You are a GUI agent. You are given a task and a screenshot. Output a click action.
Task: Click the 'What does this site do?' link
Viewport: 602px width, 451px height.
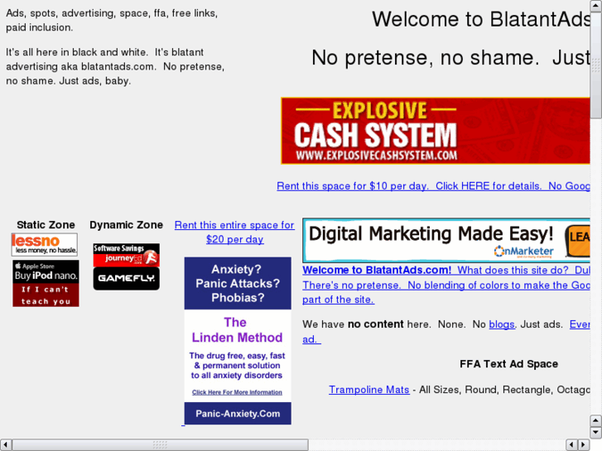[513, 271]
